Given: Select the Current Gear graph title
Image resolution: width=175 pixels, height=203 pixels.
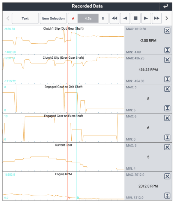Looking at the screenshot, I should (63, 145).
